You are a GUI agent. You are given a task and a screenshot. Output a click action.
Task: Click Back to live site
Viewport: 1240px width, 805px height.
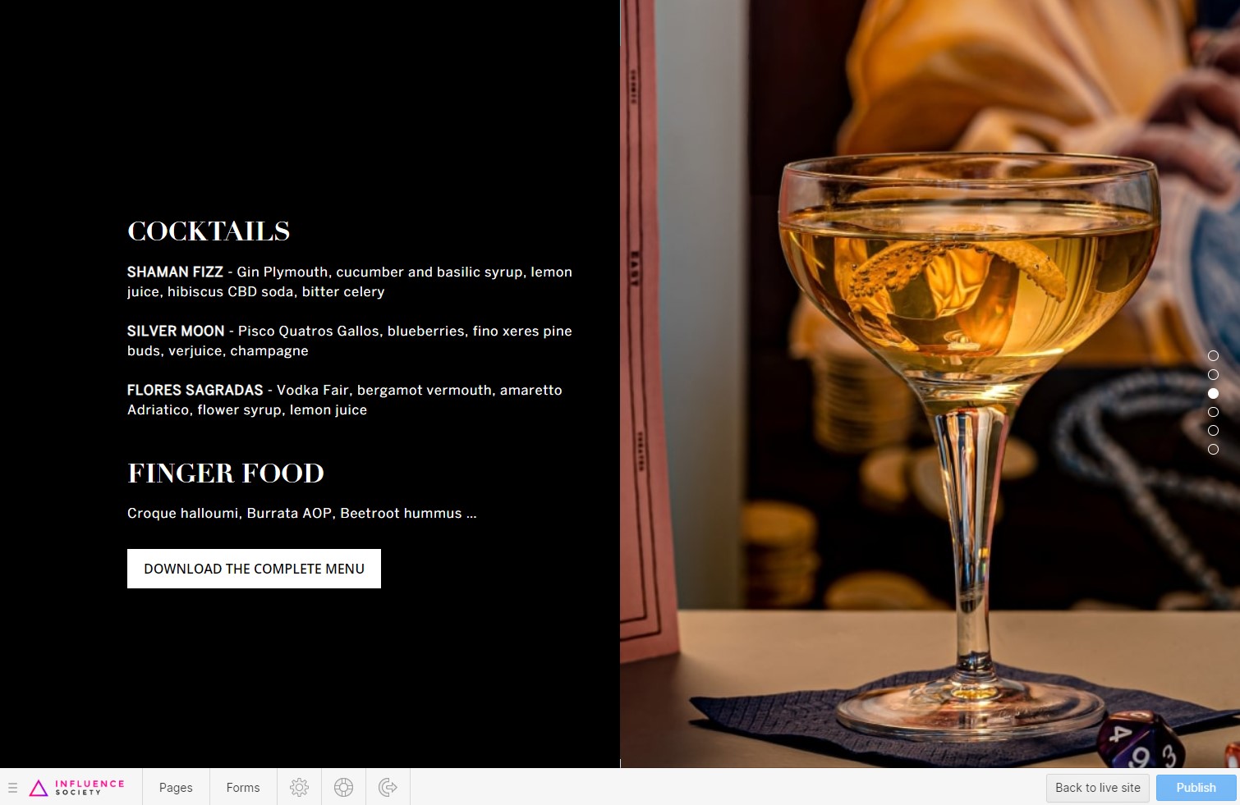click(x=1098, y=788)
